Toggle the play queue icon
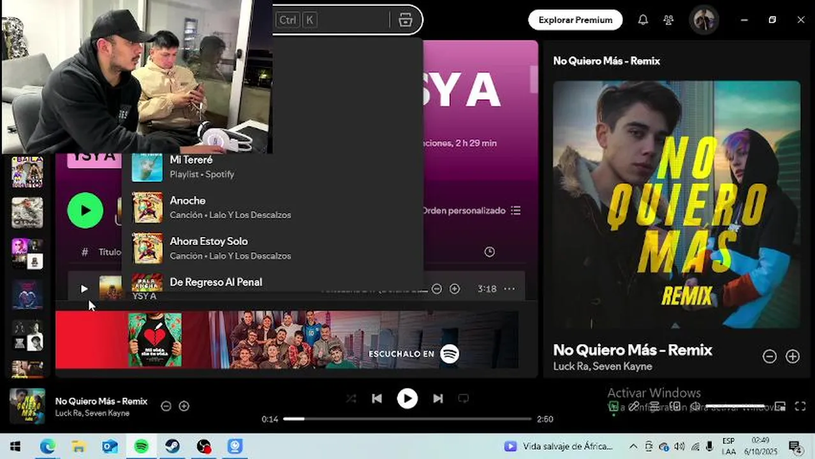 coord(654,406)
